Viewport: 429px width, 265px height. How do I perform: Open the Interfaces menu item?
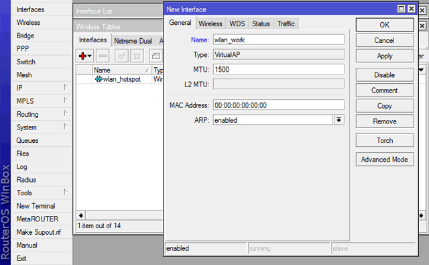coord(42,9)
